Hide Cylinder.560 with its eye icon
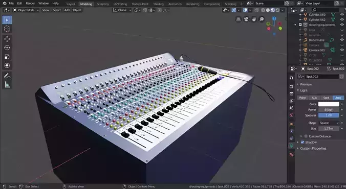346x189 pixels. pyautogui.click(x=342, y=14)
